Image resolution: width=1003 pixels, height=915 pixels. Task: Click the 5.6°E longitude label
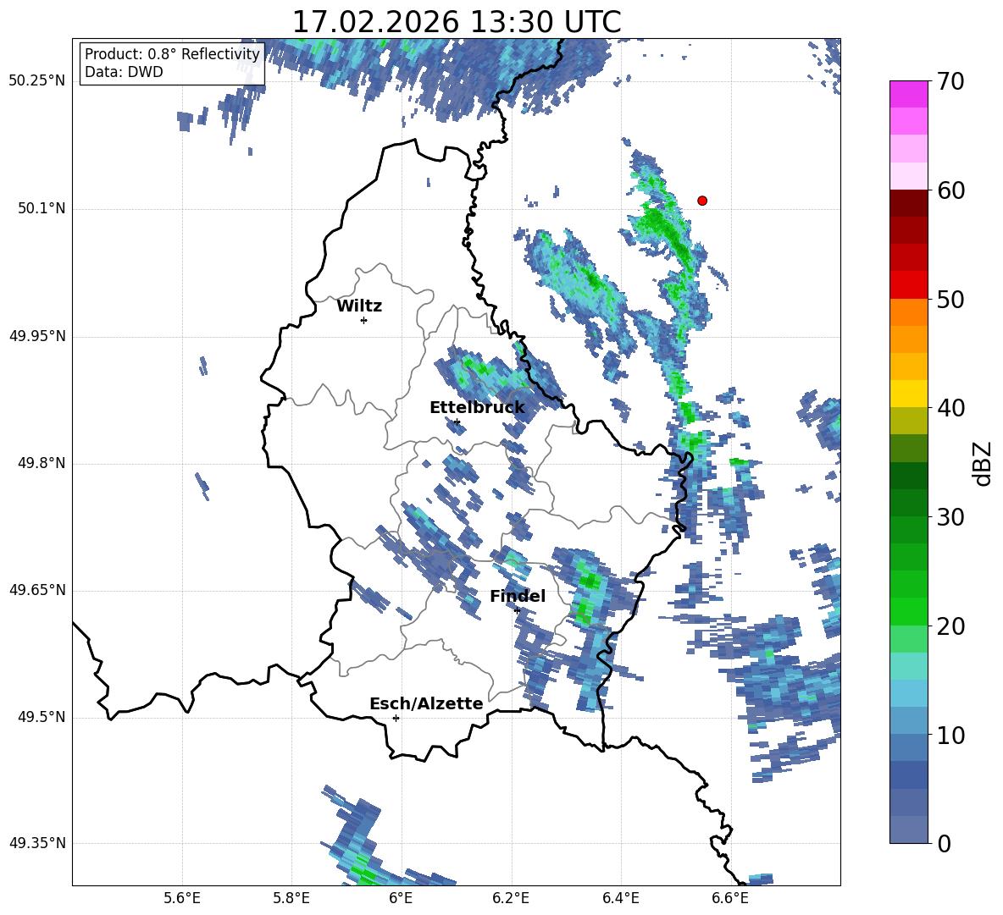point(182,898)
